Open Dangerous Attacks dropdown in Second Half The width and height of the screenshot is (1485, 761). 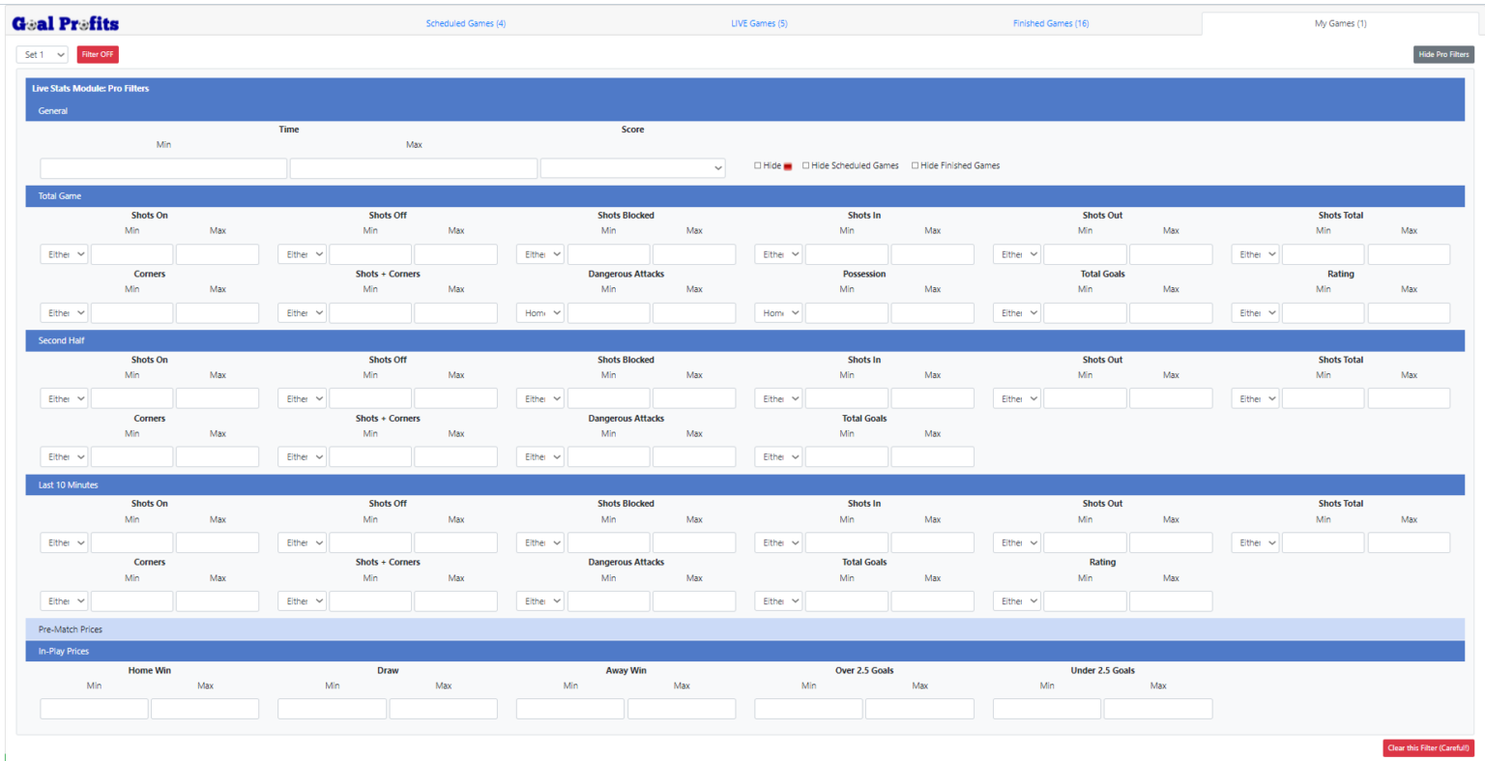click(539, 455)
